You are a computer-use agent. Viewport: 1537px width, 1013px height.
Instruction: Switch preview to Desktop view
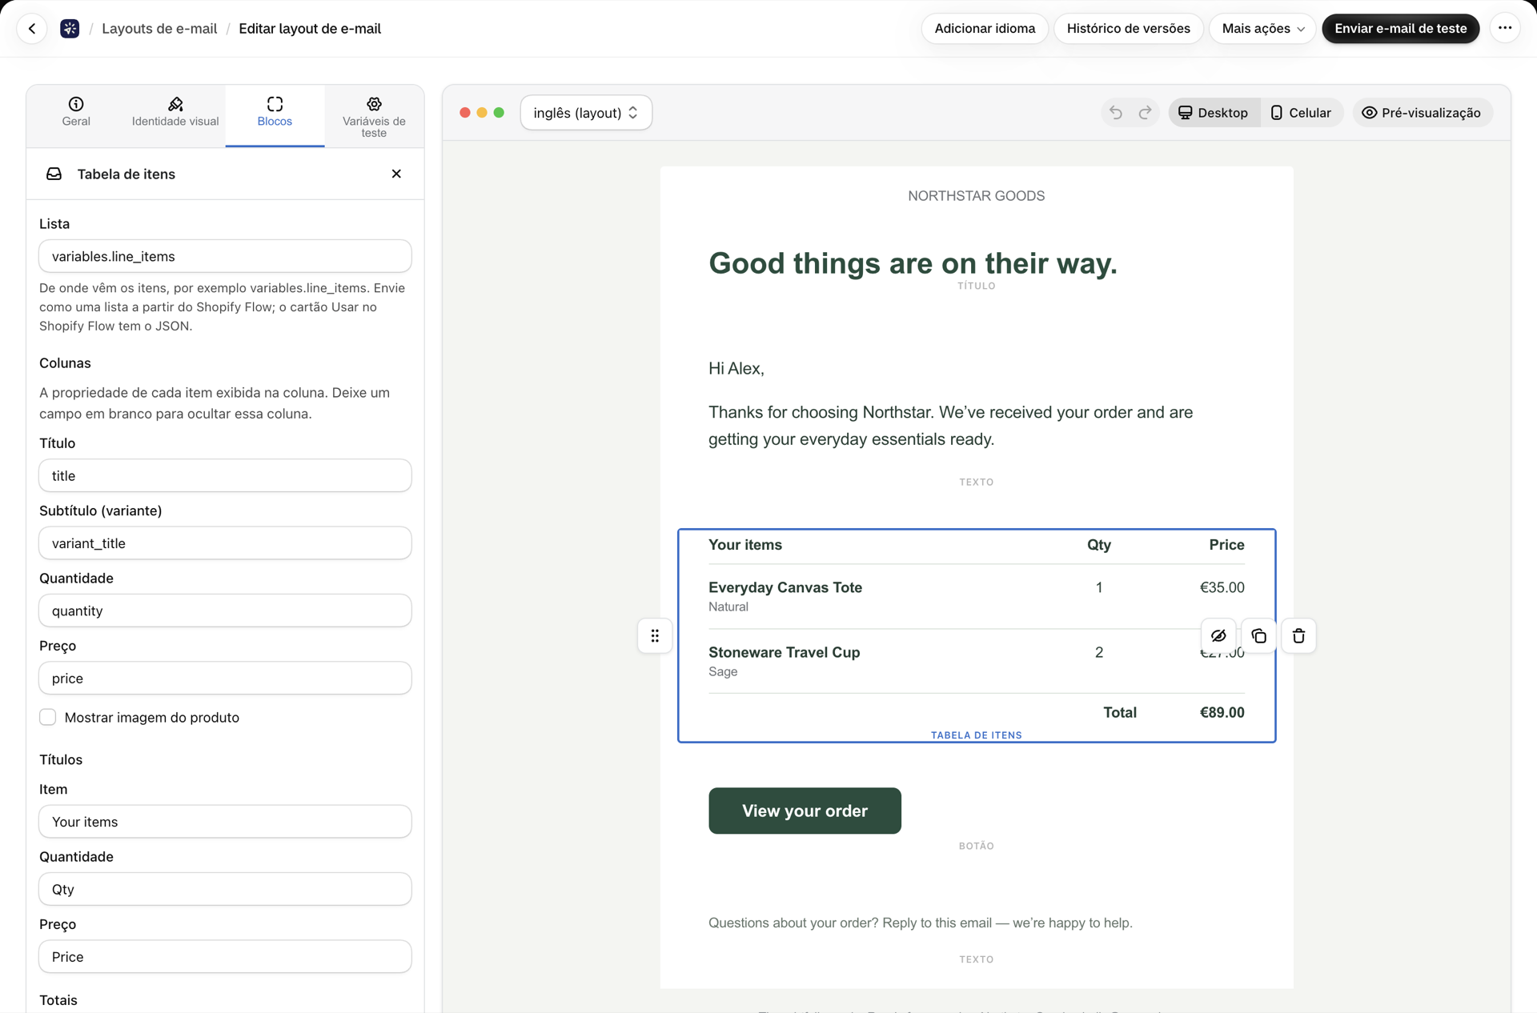tap(1214, 113)
